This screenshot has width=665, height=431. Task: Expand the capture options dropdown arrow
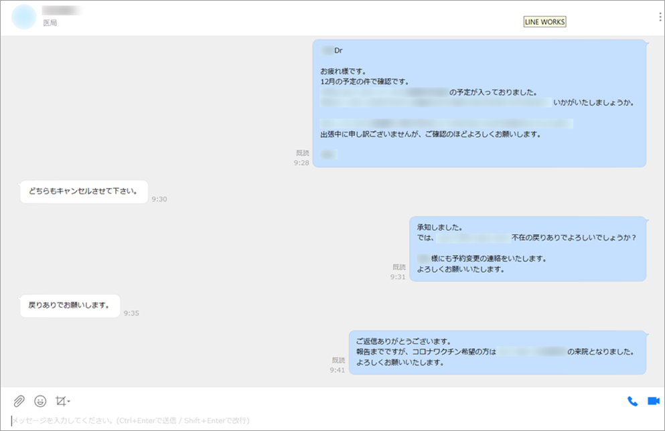(69, 402)
